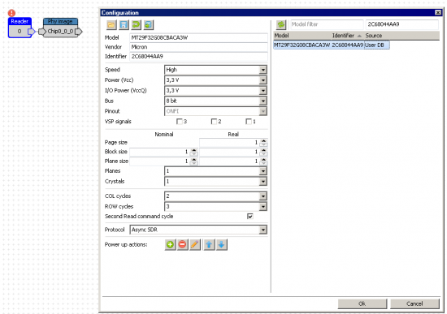The image size is (447, 314).
Task: Increase the Real Block size stepper
Action: click(x=263, y=150)
